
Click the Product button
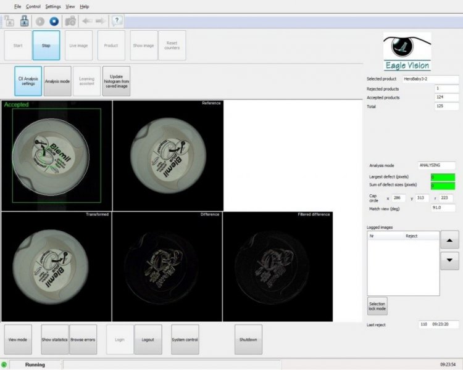tap(111, 46)
